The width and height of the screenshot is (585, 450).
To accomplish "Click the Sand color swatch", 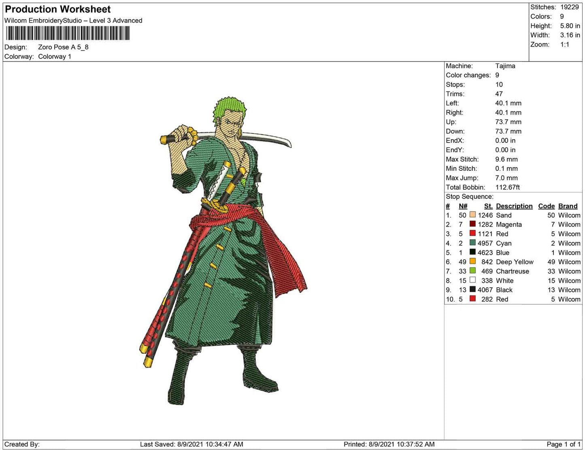I will pyautogui.click(x=472, y=215).
